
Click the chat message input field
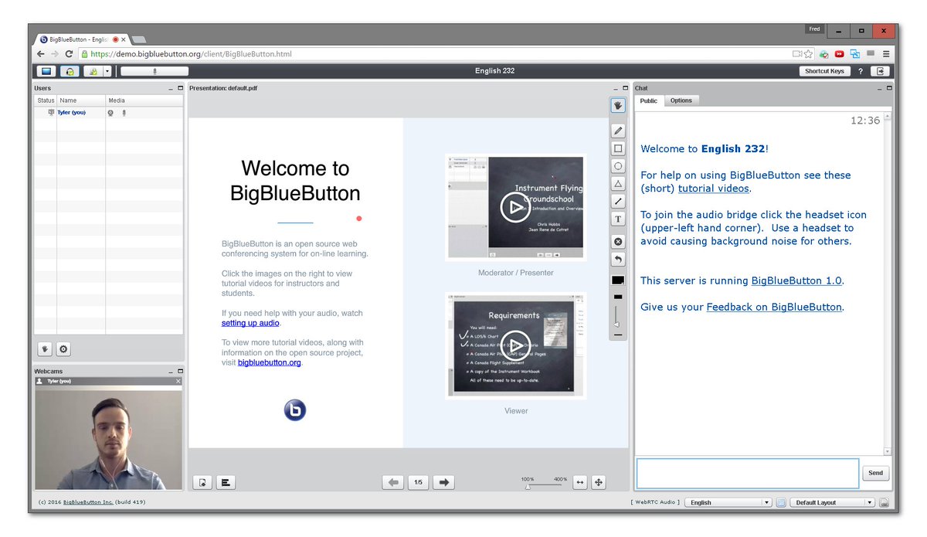[x=747, y=473]
